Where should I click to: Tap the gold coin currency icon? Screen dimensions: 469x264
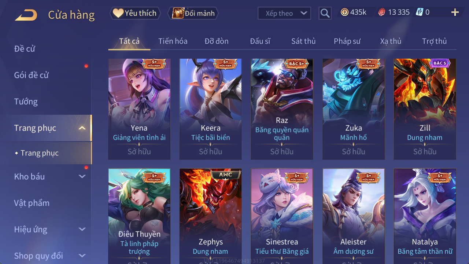pos(344,12)
